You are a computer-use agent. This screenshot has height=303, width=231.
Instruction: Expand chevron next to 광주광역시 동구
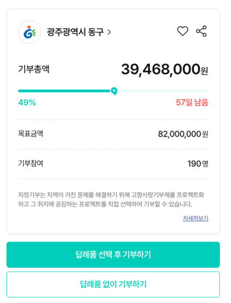[x=109, y=32]
